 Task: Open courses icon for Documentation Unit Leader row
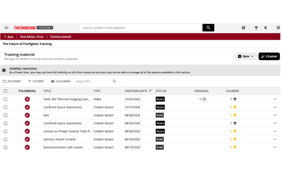click(x=235, y=147)
